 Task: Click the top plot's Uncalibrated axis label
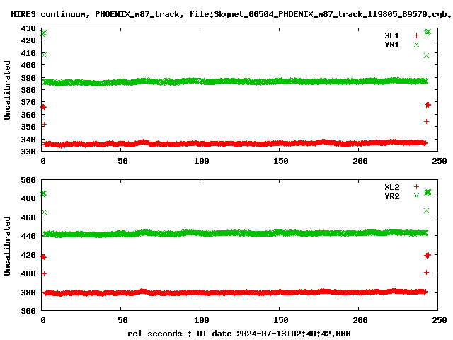click(x=7, y=90)
